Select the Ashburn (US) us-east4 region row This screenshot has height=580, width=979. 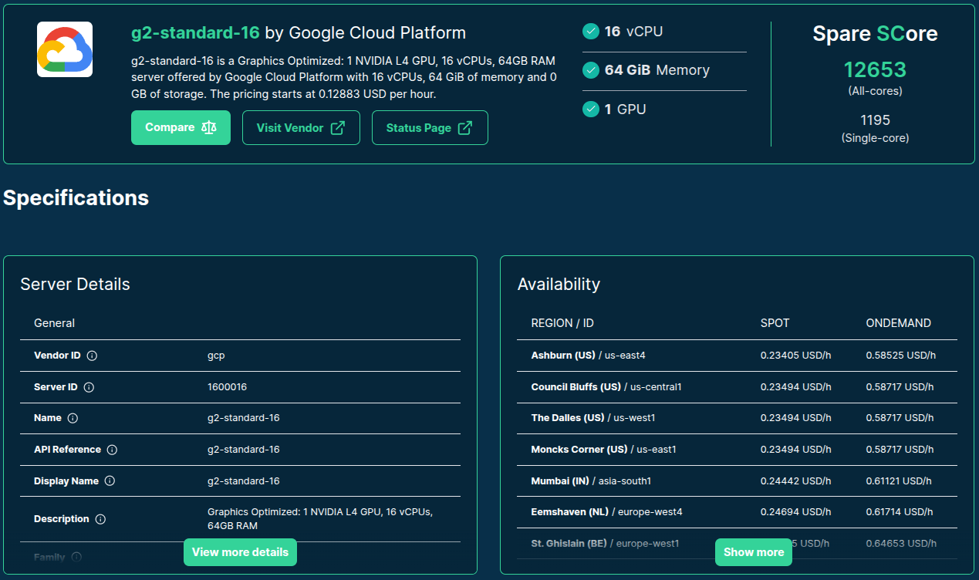(737, 356)
